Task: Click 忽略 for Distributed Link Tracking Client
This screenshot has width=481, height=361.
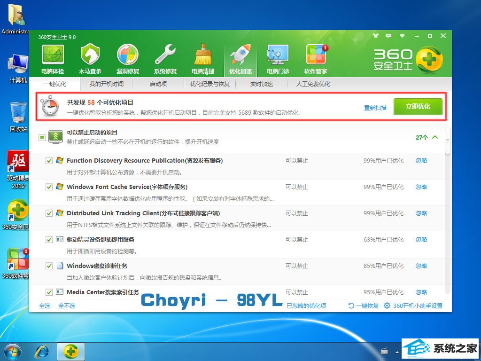Action: (421, 213)
